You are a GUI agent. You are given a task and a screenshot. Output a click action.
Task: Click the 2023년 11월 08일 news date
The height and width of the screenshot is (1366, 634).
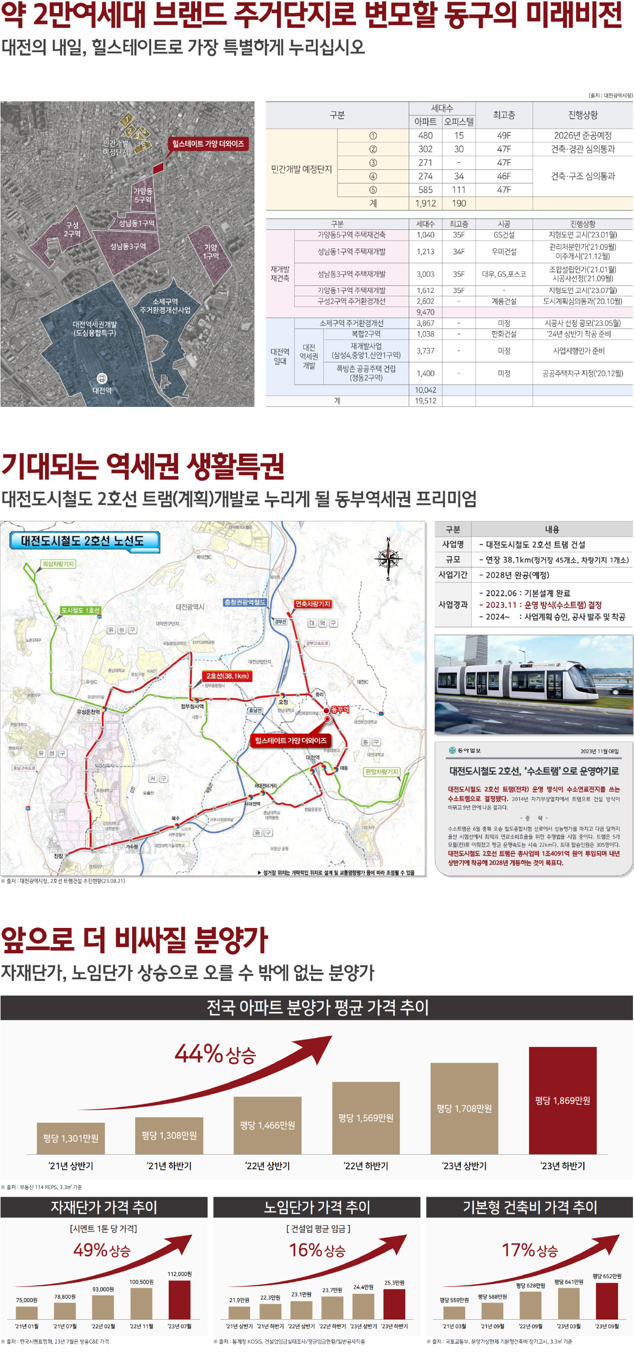tap(599, 751)
